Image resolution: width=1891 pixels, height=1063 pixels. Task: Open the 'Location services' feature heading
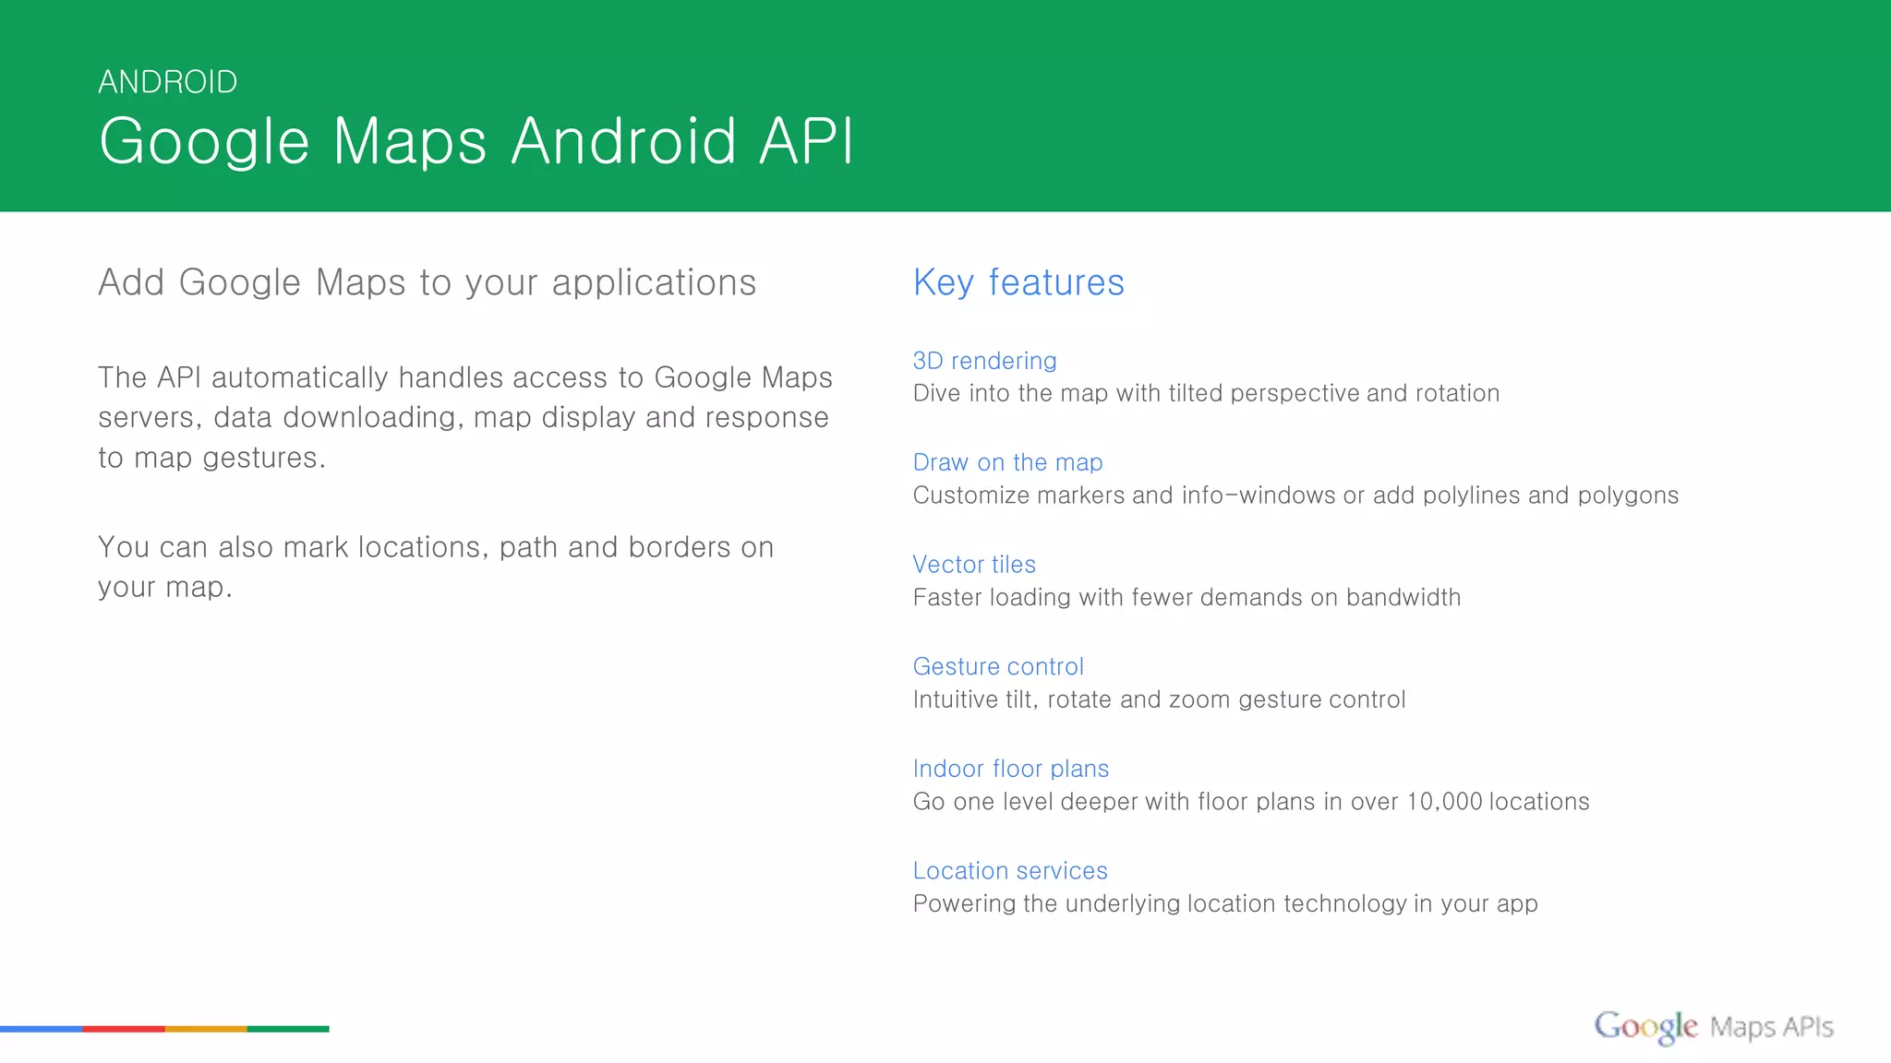click(1010, 871)
